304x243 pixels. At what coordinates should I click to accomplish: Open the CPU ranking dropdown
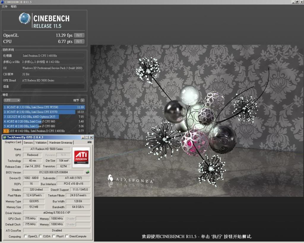12,100
